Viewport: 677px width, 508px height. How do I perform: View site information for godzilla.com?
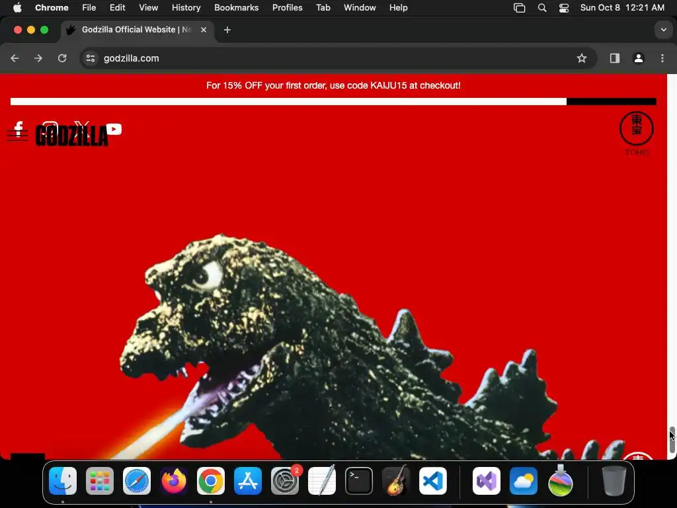click(90, 58)
